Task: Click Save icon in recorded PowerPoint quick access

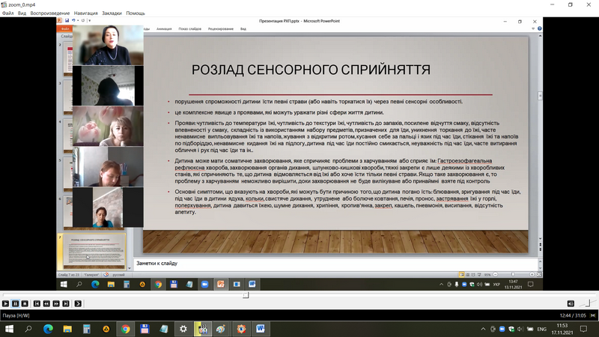Action: click(x=67, y=21)
